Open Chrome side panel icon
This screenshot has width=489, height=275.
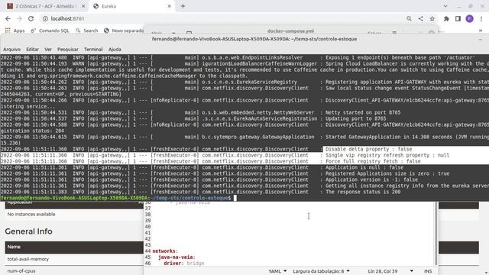click(458, 18)
